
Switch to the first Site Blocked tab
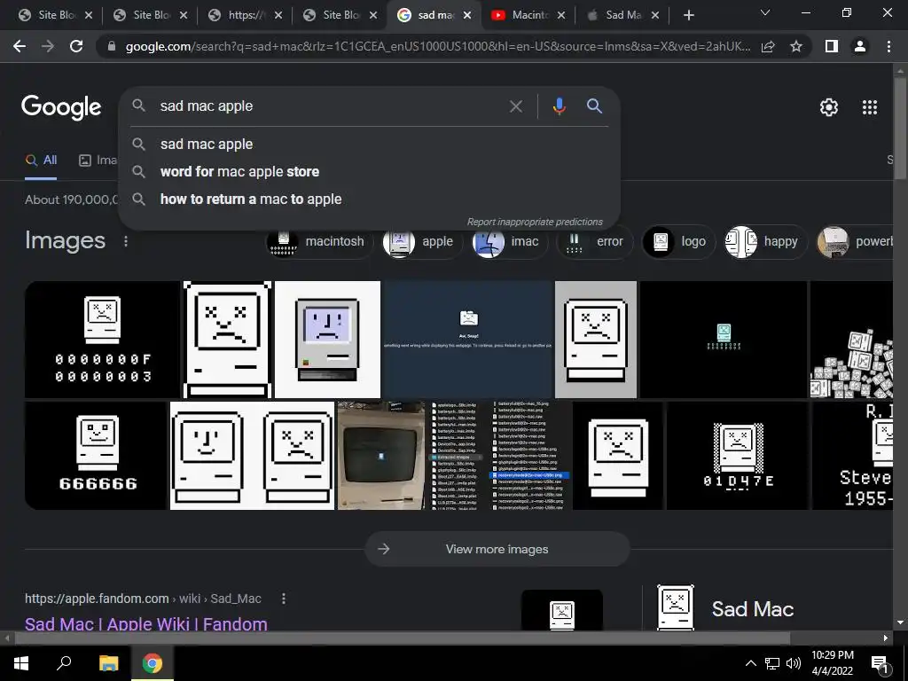(x=54, y=16)
